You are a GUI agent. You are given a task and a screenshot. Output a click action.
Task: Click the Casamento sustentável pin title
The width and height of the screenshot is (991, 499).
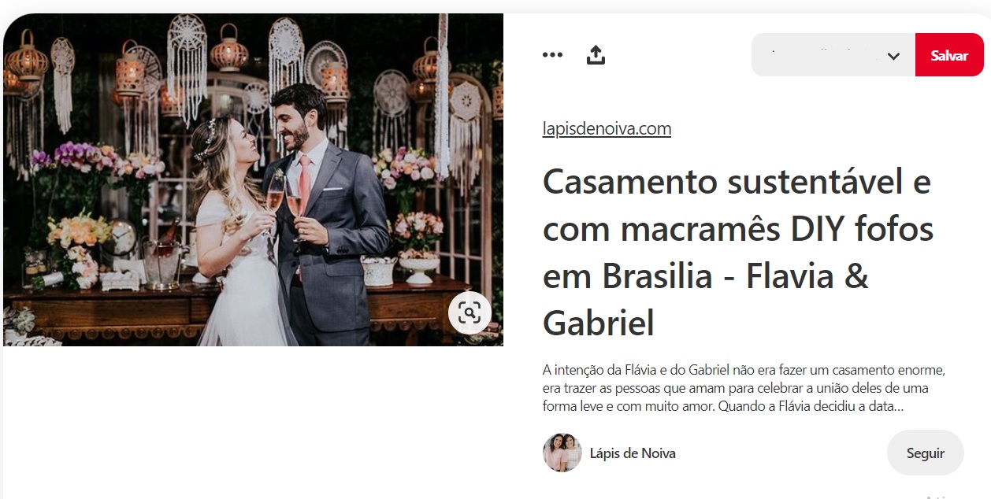[738, 252]
